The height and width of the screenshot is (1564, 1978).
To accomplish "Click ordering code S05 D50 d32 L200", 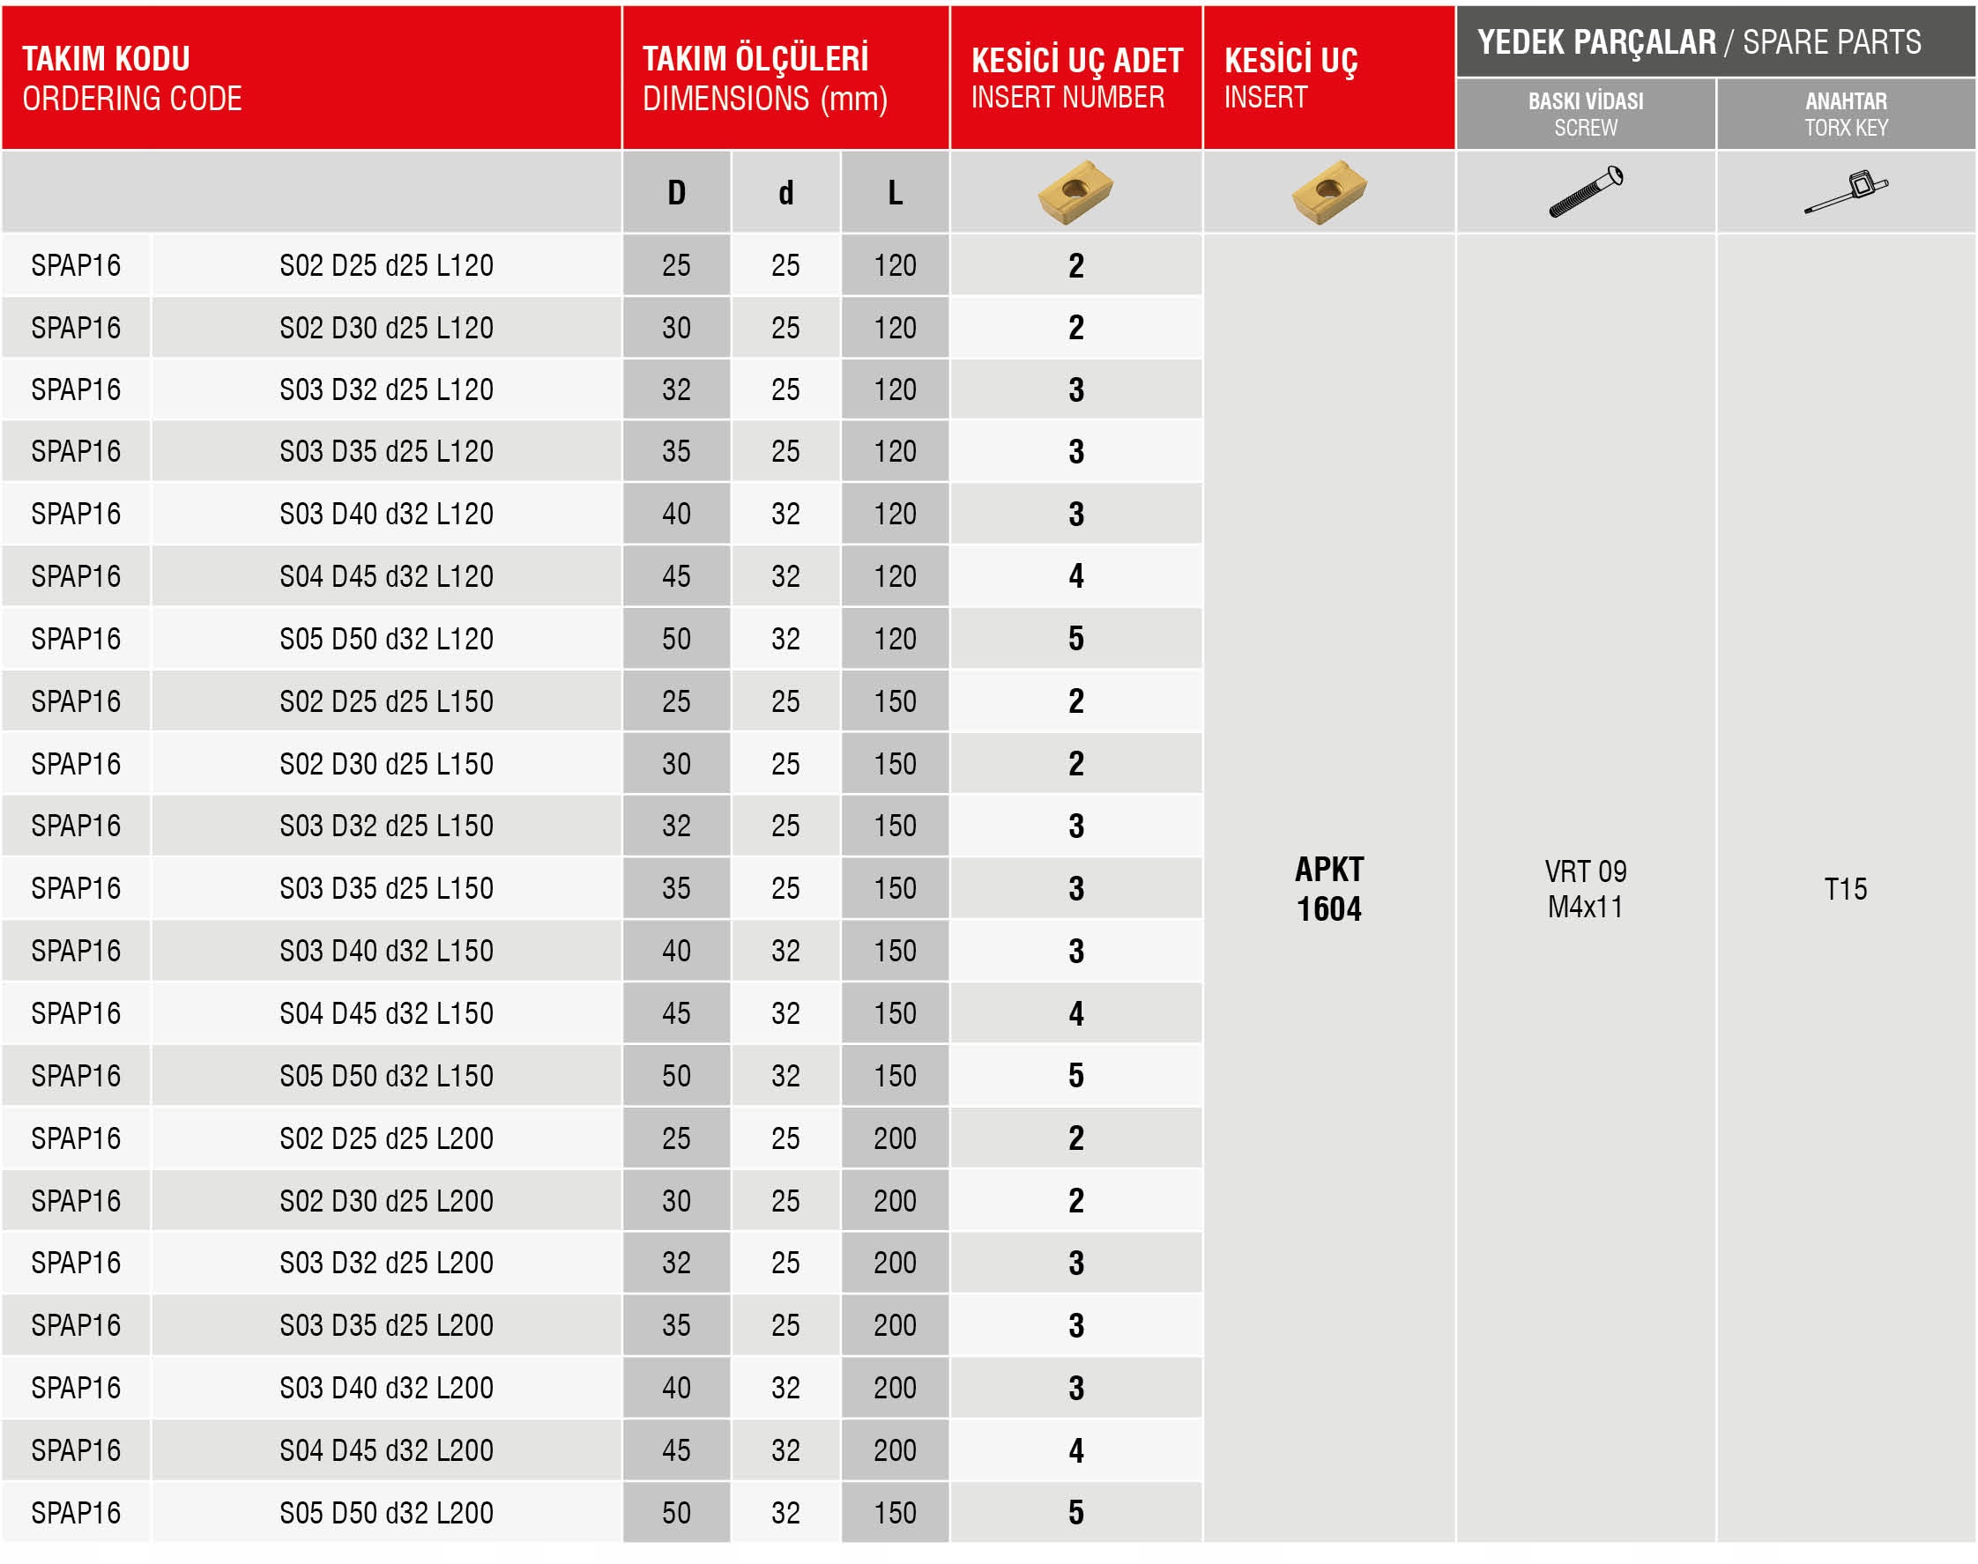I will pos(386,1512).
